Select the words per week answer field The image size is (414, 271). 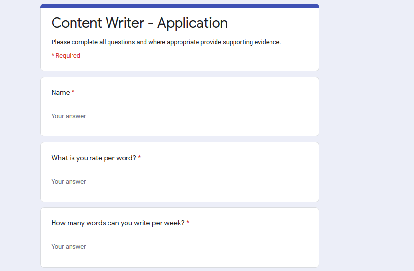[115, 247]
